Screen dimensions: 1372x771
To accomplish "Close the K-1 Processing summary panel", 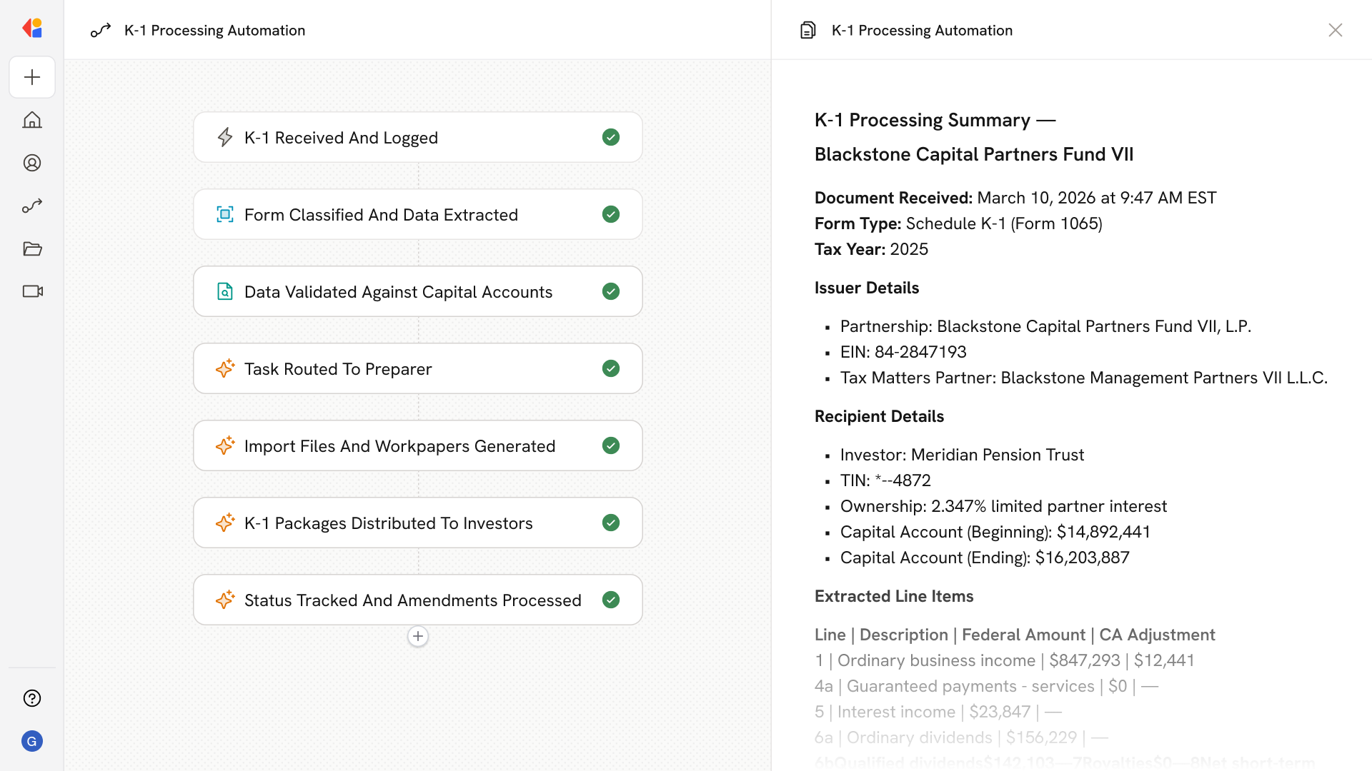I will pyautogui.click(x=1335, y=30).
